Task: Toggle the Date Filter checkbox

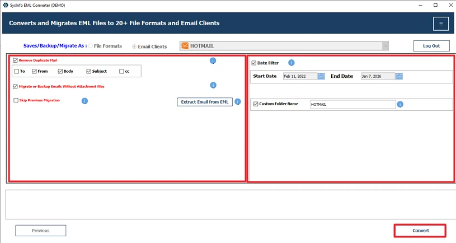Action: pos(254,63)
